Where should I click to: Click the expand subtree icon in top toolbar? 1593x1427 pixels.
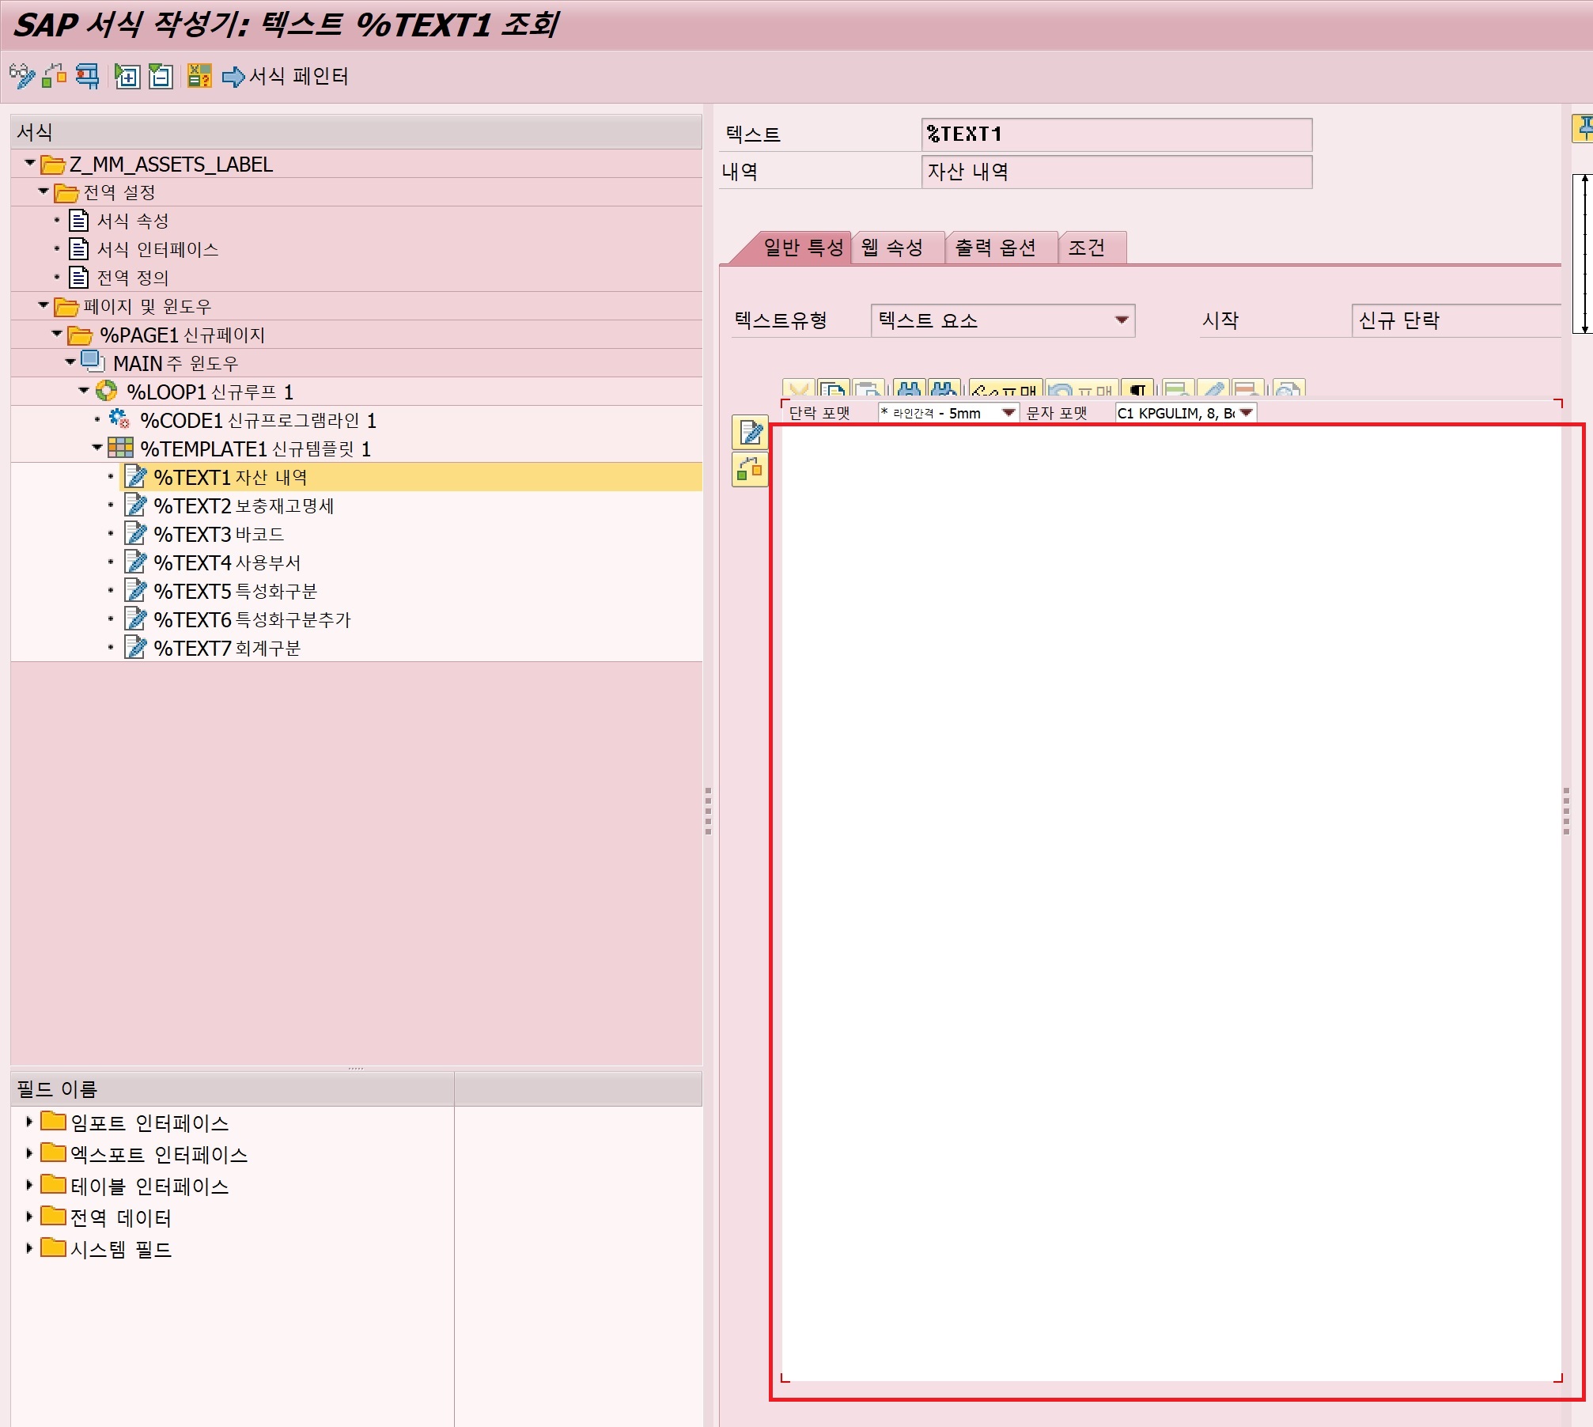(x=127, y=77)
